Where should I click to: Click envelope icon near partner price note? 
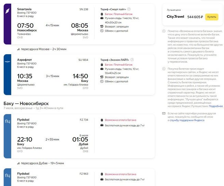point(164,113)
